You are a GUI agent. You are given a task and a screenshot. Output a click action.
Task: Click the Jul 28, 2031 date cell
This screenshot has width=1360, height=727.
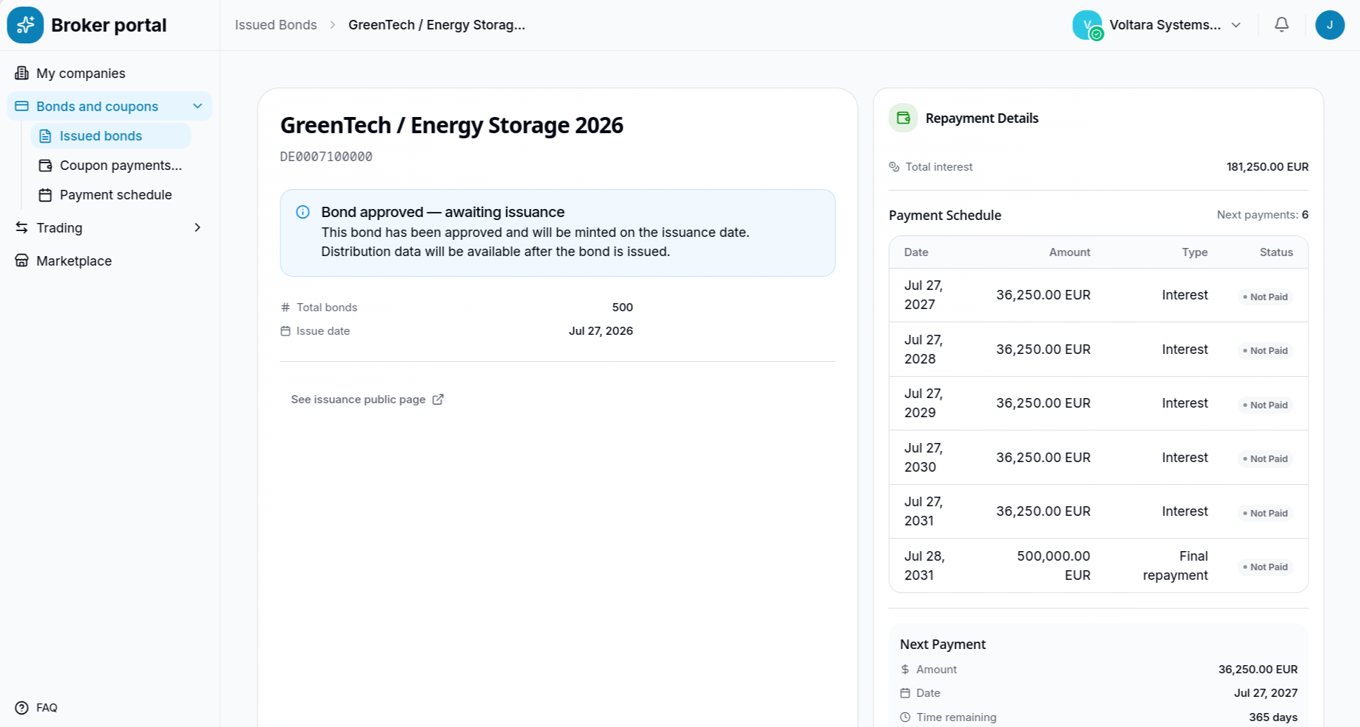tap(924, 566)
